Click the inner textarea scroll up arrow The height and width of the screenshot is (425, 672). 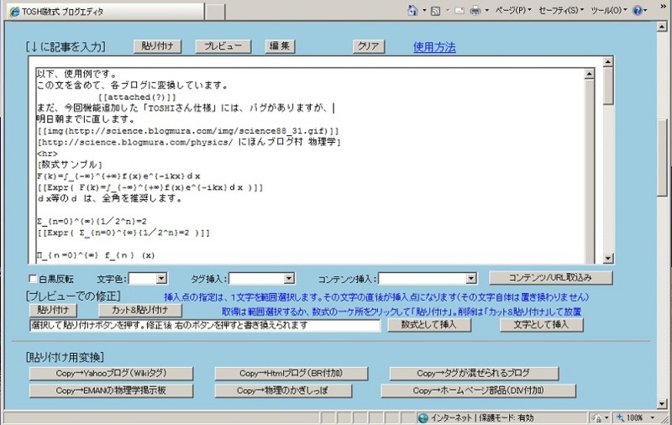pyautogui.click(x=590, y=74)
